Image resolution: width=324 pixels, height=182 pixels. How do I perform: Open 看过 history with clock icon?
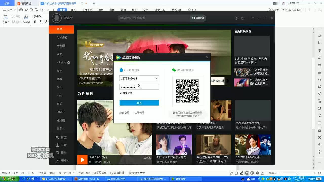click(x=61, y=137)
